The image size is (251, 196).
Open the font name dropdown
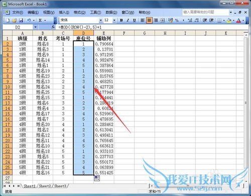click(x=100, y=20)
